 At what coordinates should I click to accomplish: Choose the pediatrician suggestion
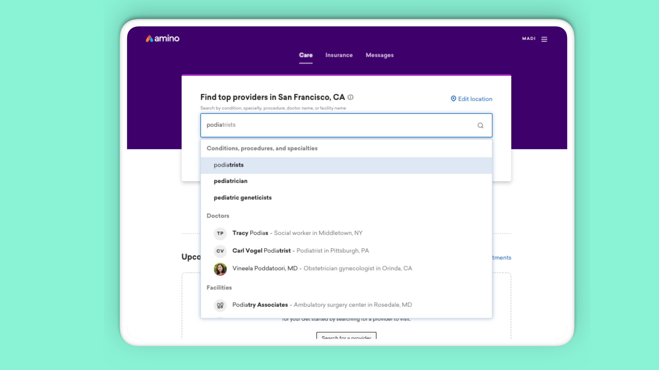[231, 181]
